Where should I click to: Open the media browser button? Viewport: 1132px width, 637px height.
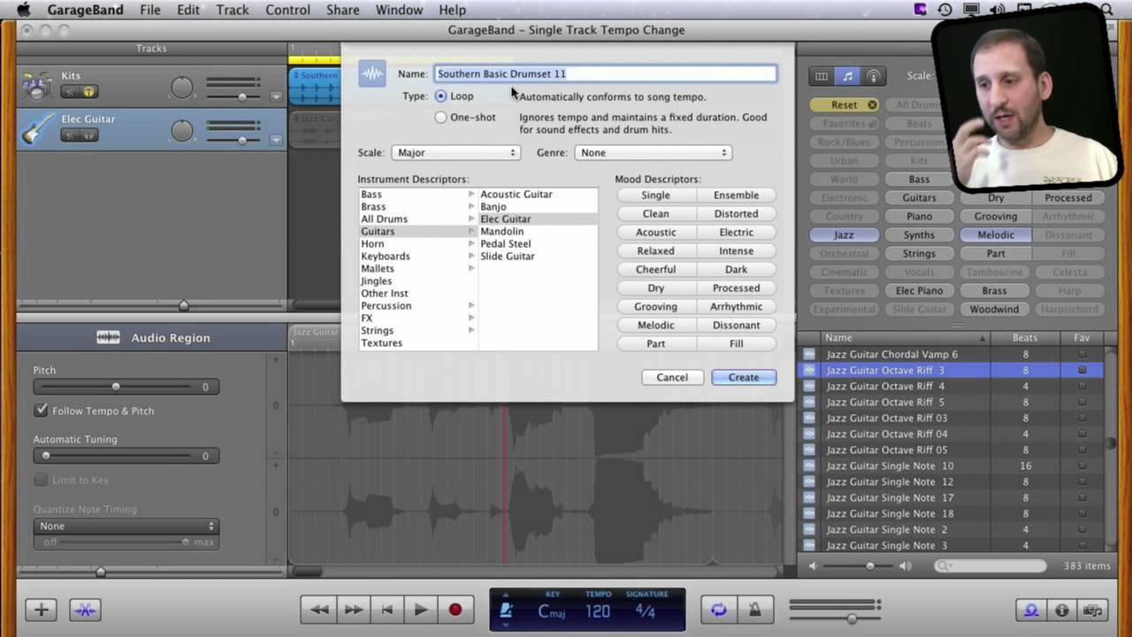pos(1093,610)
